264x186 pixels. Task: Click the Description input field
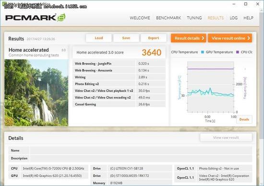141,158
